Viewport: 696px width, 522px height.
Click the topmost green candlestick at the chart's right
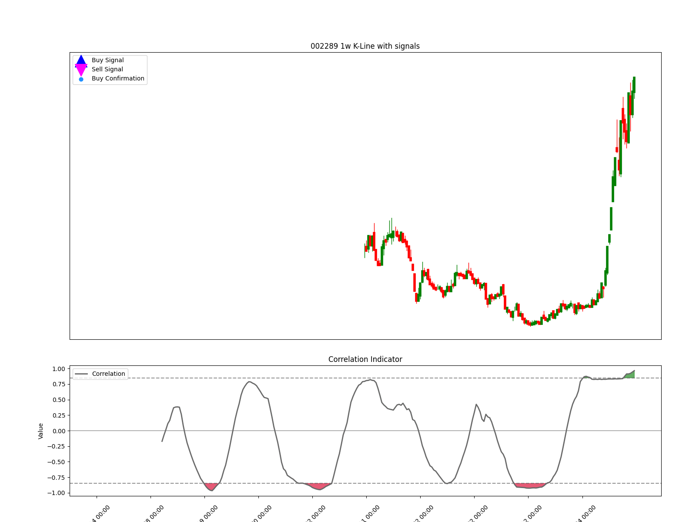pos(634,85)
